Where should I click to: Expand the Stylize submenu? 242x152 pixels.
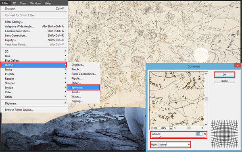point(34,88)
